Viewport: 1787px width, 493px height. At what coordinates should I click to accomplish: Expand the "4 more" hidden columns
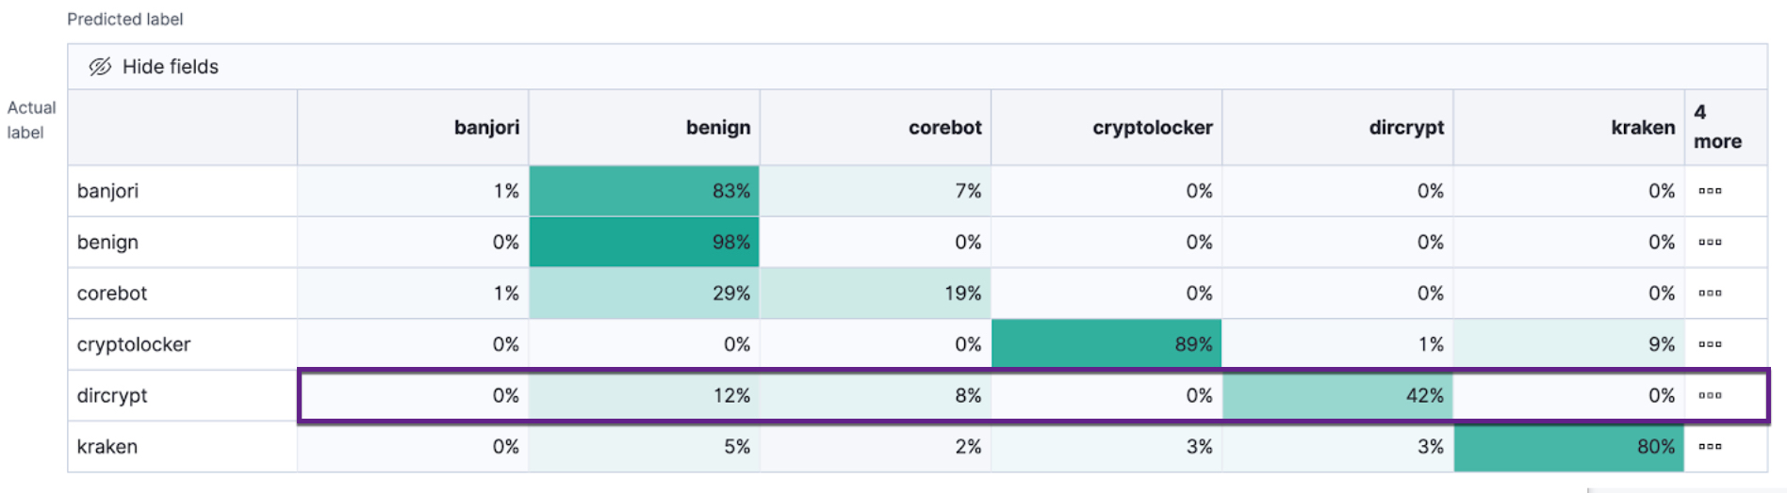pyautogui.click(x=1716, y=127)
